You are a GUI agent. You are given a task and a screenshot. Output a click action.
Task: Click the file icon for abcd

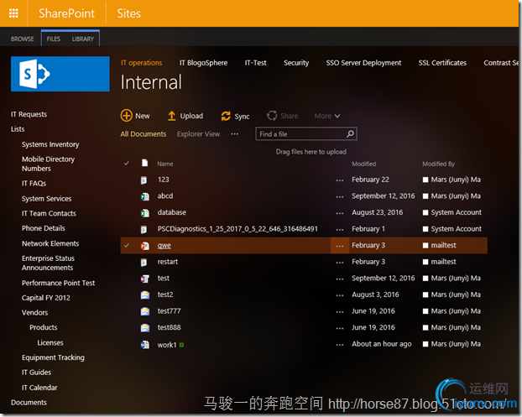pos(145,196)
